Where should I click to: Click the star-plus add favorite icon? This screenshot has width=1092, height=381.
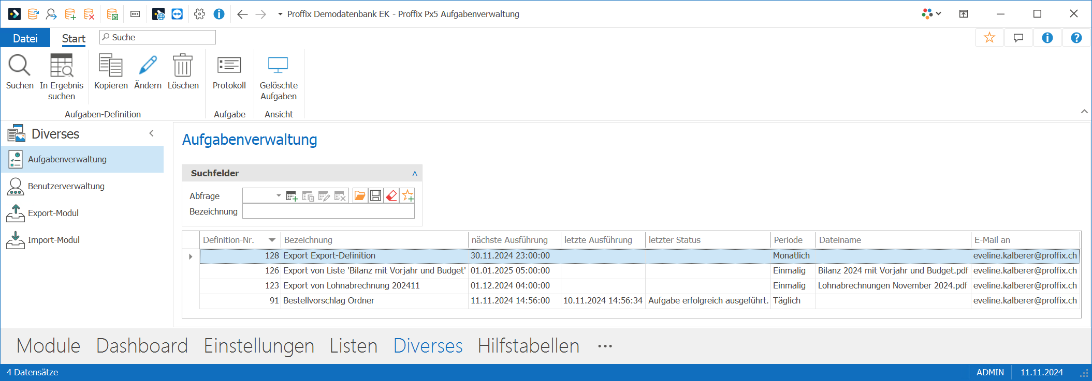[x=408, y=196]
